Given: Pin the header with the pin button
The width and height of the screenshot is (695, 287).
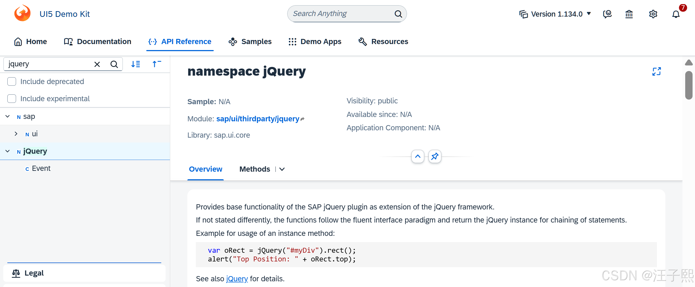Looking at the screenshot, I should point(435,156).
